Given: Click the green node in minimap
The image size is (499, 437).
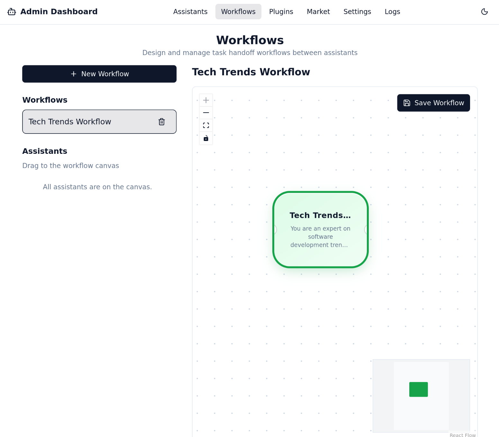Looking at the screenshot, I should (418, 389).
